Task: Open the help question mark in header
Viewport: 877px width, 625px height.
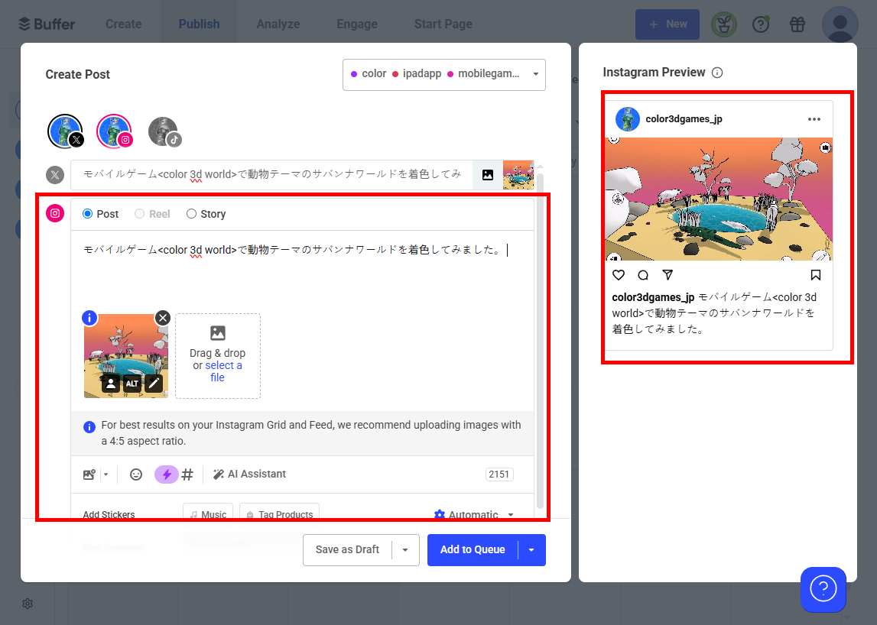Action: point(761,24)
